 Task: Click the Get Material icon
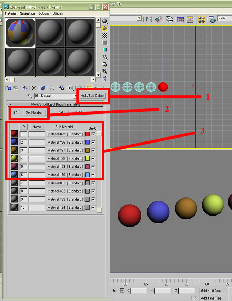(x=9, y=88)
